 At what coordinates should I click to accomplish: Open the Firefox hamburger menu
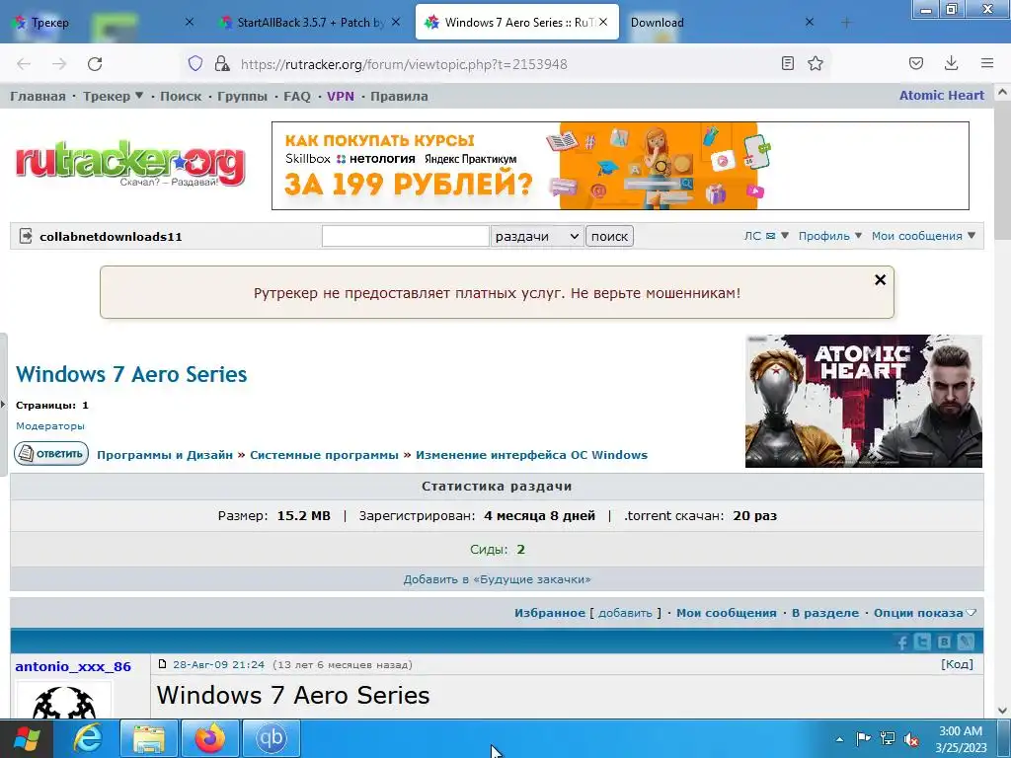click(987, 63)
